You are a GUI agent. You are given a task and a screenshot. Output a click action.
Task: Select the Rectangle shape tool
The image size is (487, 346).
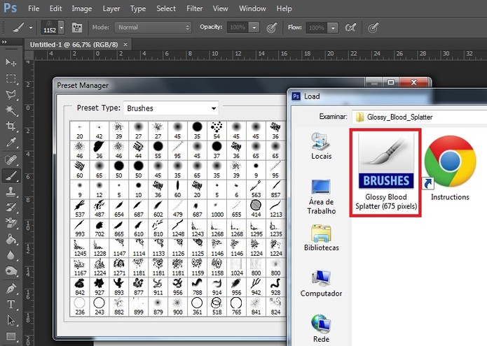point(11,336)
